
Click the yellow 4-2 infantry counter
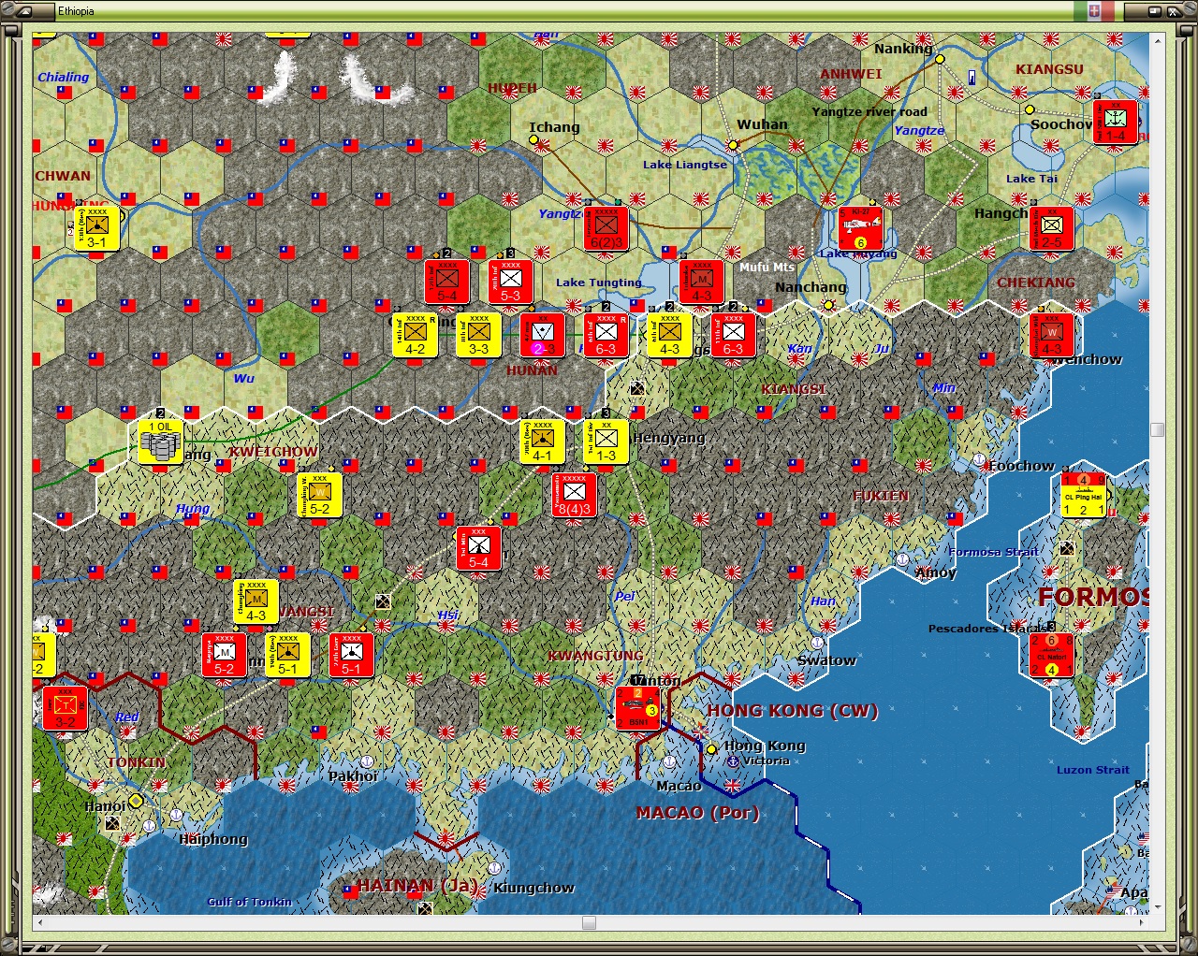coord(415,335)
